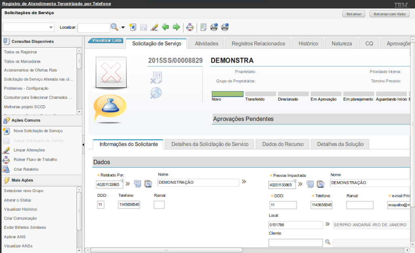Expand the search options arrow next to magnifier
Viewport: 415px width, 253px height.
coord(123,27)
